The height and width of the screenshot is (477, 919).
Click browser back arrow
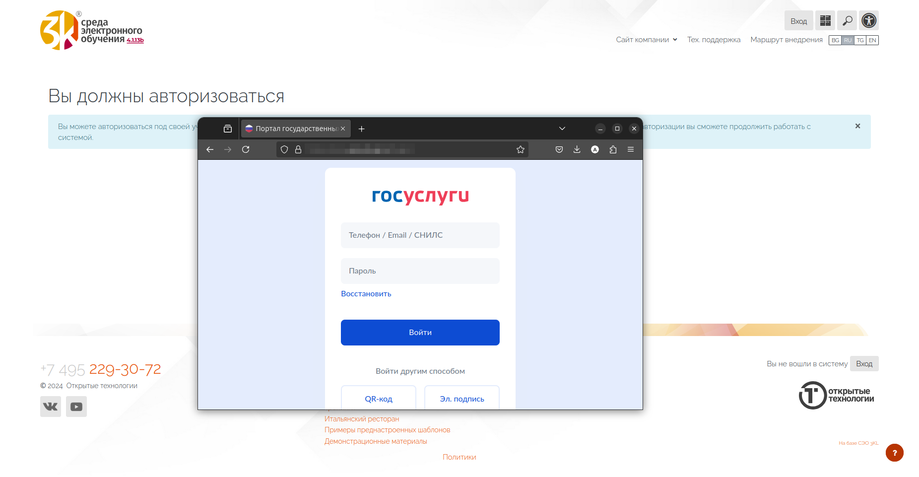click(210, 149)
